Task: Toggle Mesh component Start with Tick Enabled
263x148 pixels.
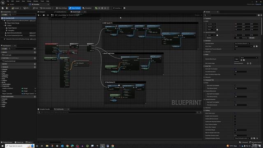Action: tap(235, 86)
